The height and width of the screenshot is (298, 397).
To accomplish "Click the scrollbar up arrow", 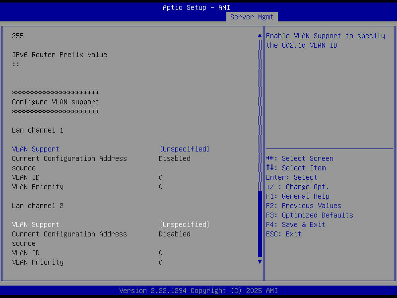I will pyautogui.click(x=259, y=35).
